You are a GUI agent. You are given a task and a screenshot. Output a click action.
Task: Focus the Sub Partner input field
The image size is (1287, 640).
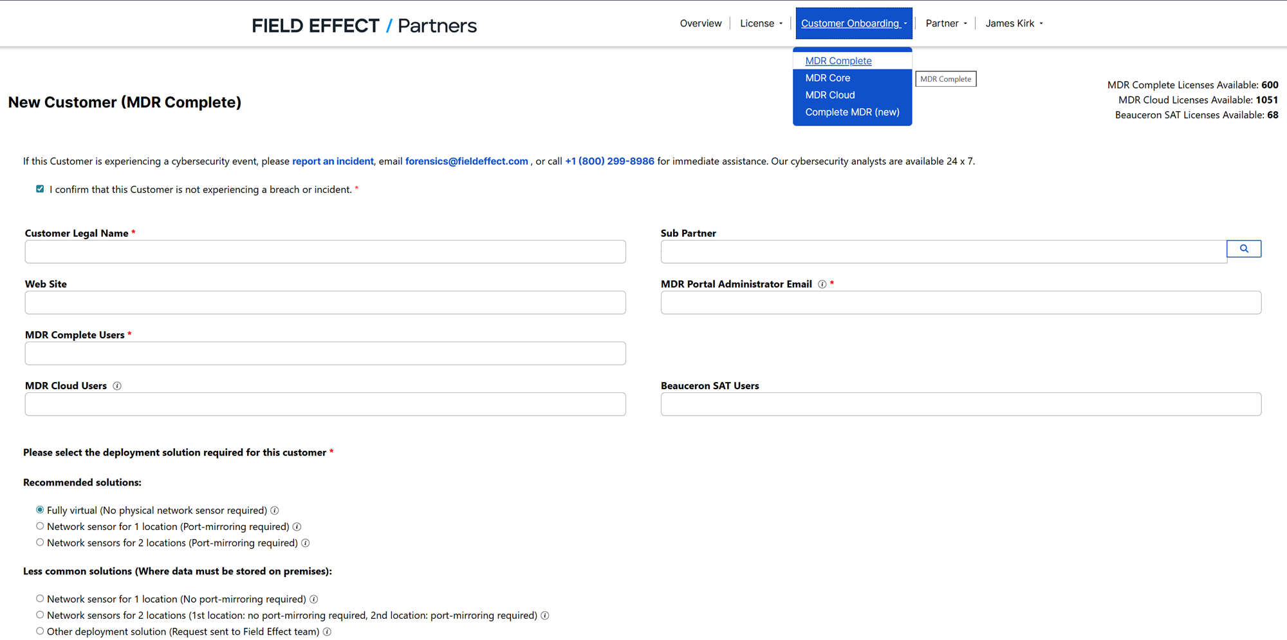[x=943, y=251]
